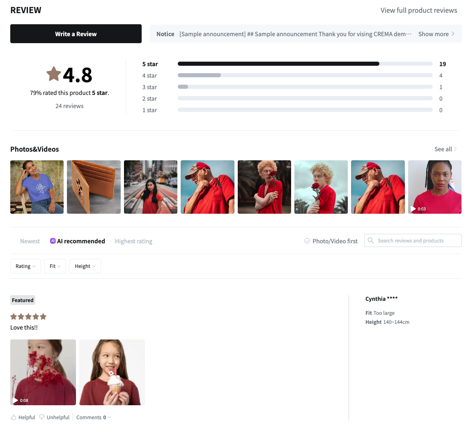Click the AI badge icon
This screenshot has height=434, width=473.
coord(53,241)
